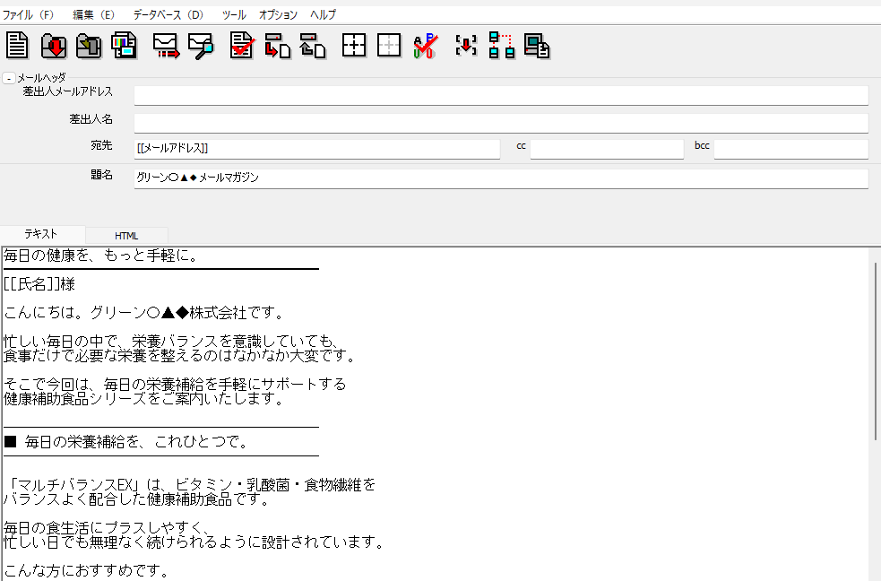The image size is (881, 581).
Task: Switch to the HTML tab
Action: [126, 236]
